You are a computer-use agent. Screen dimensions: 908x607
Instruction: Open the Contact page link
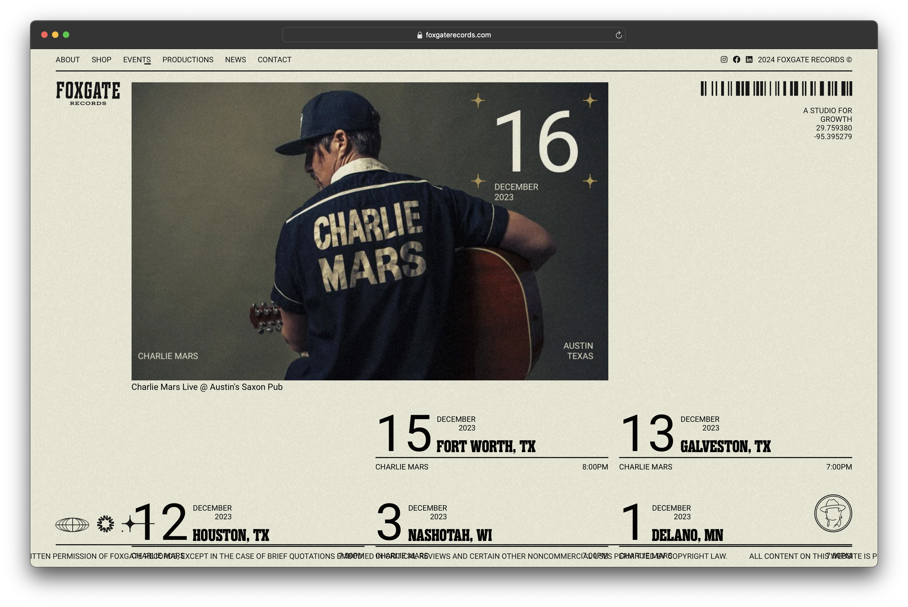(275, 60)
